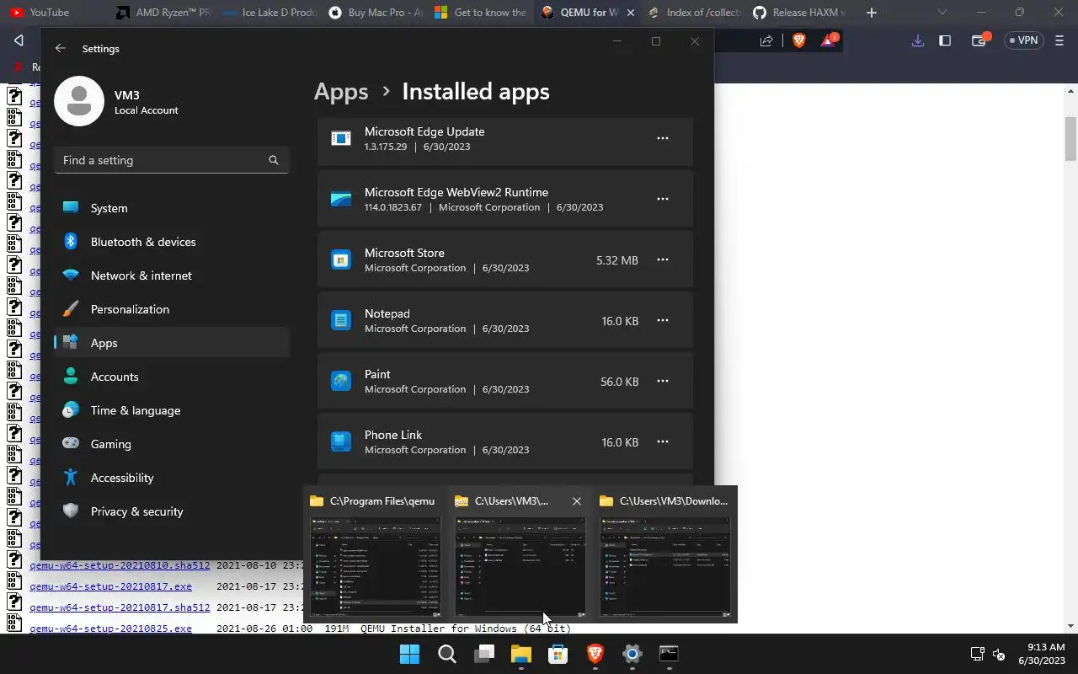1078x674 pixels.
Task: Open the browser tab search dropdown
Action: 942,13
